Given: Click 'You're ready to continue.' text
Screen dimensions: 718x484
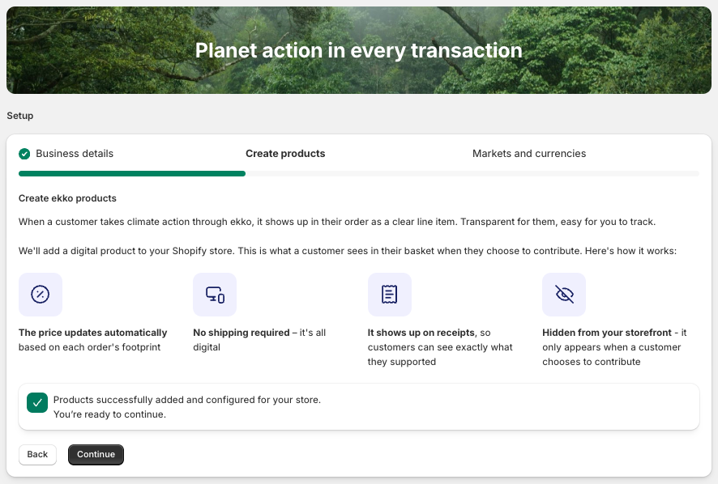Looking at the screenshot, I should click(x=109, y=414).
